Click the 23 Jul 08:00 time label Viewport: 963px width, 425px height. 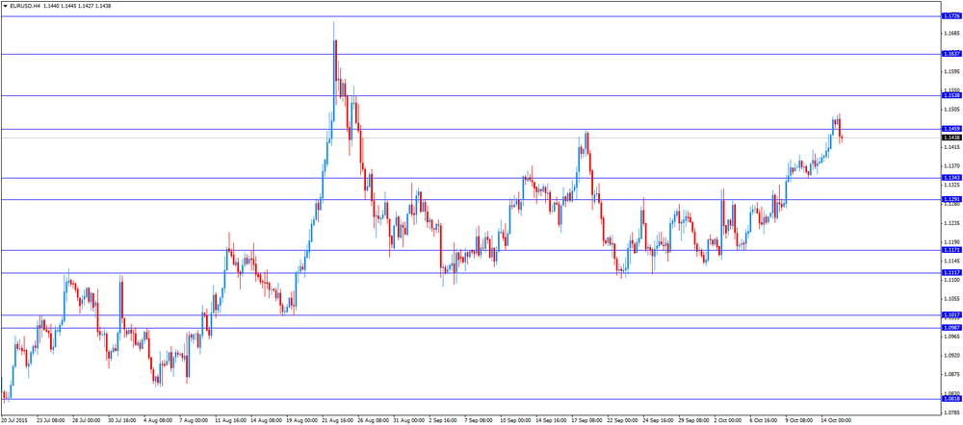pyautogui.click(x=50, y=421)
